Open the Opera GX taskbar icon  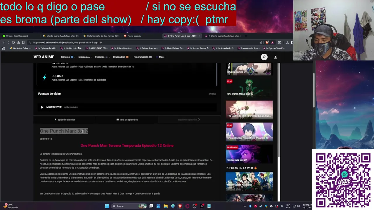[x=187, y=206]
